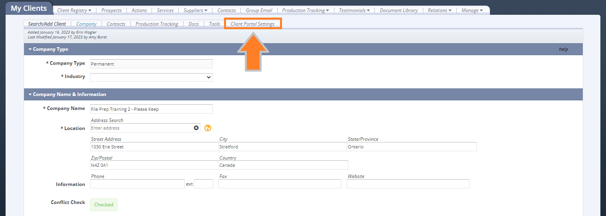Image resolution: width=606 pixels, height=216 pixels.
Task: Open the Industry dropdown
Action: pyautogui.click(x=151, y=77)
